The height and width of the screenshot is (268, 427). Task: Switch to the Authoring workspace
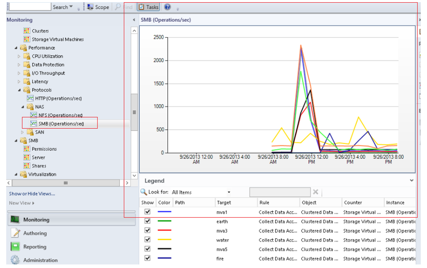pos(35,233)
